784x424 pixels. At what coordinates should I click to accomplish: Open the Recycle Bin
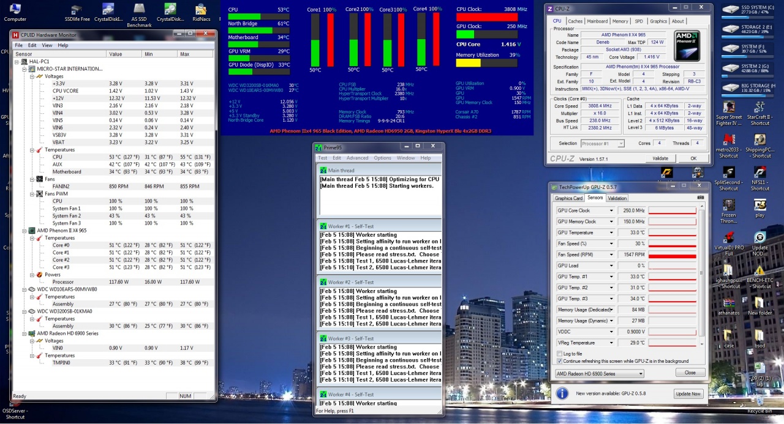pos(760,404)
